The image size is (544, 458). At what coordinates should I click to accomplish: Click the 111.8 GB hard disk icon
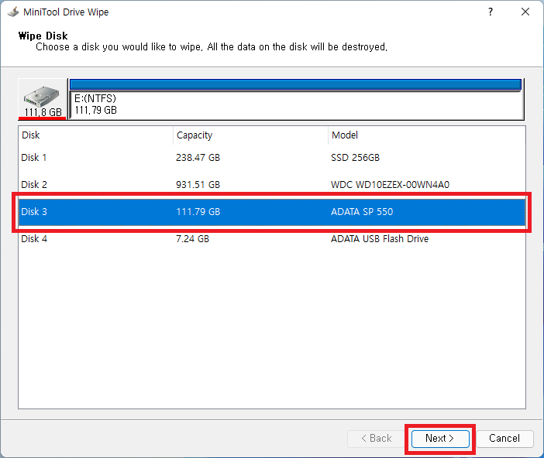tap(43, 100)
